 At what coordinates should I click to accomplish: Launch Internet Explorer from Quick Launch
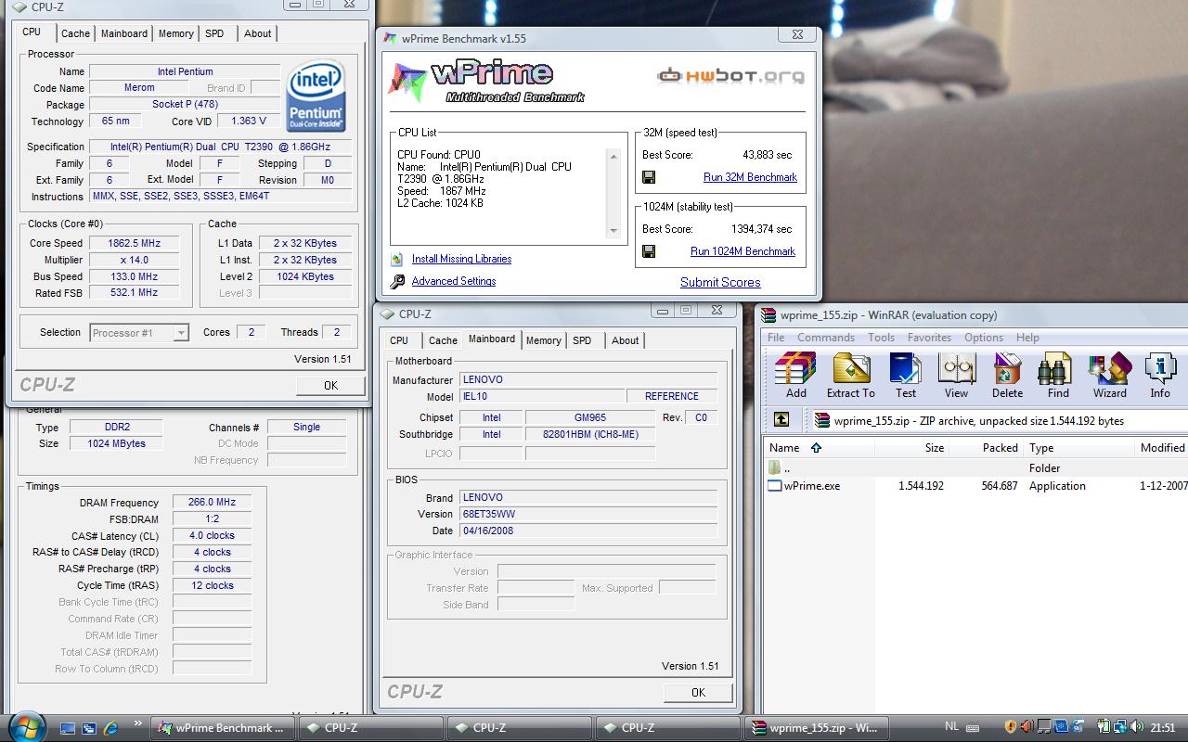point(110,728)
